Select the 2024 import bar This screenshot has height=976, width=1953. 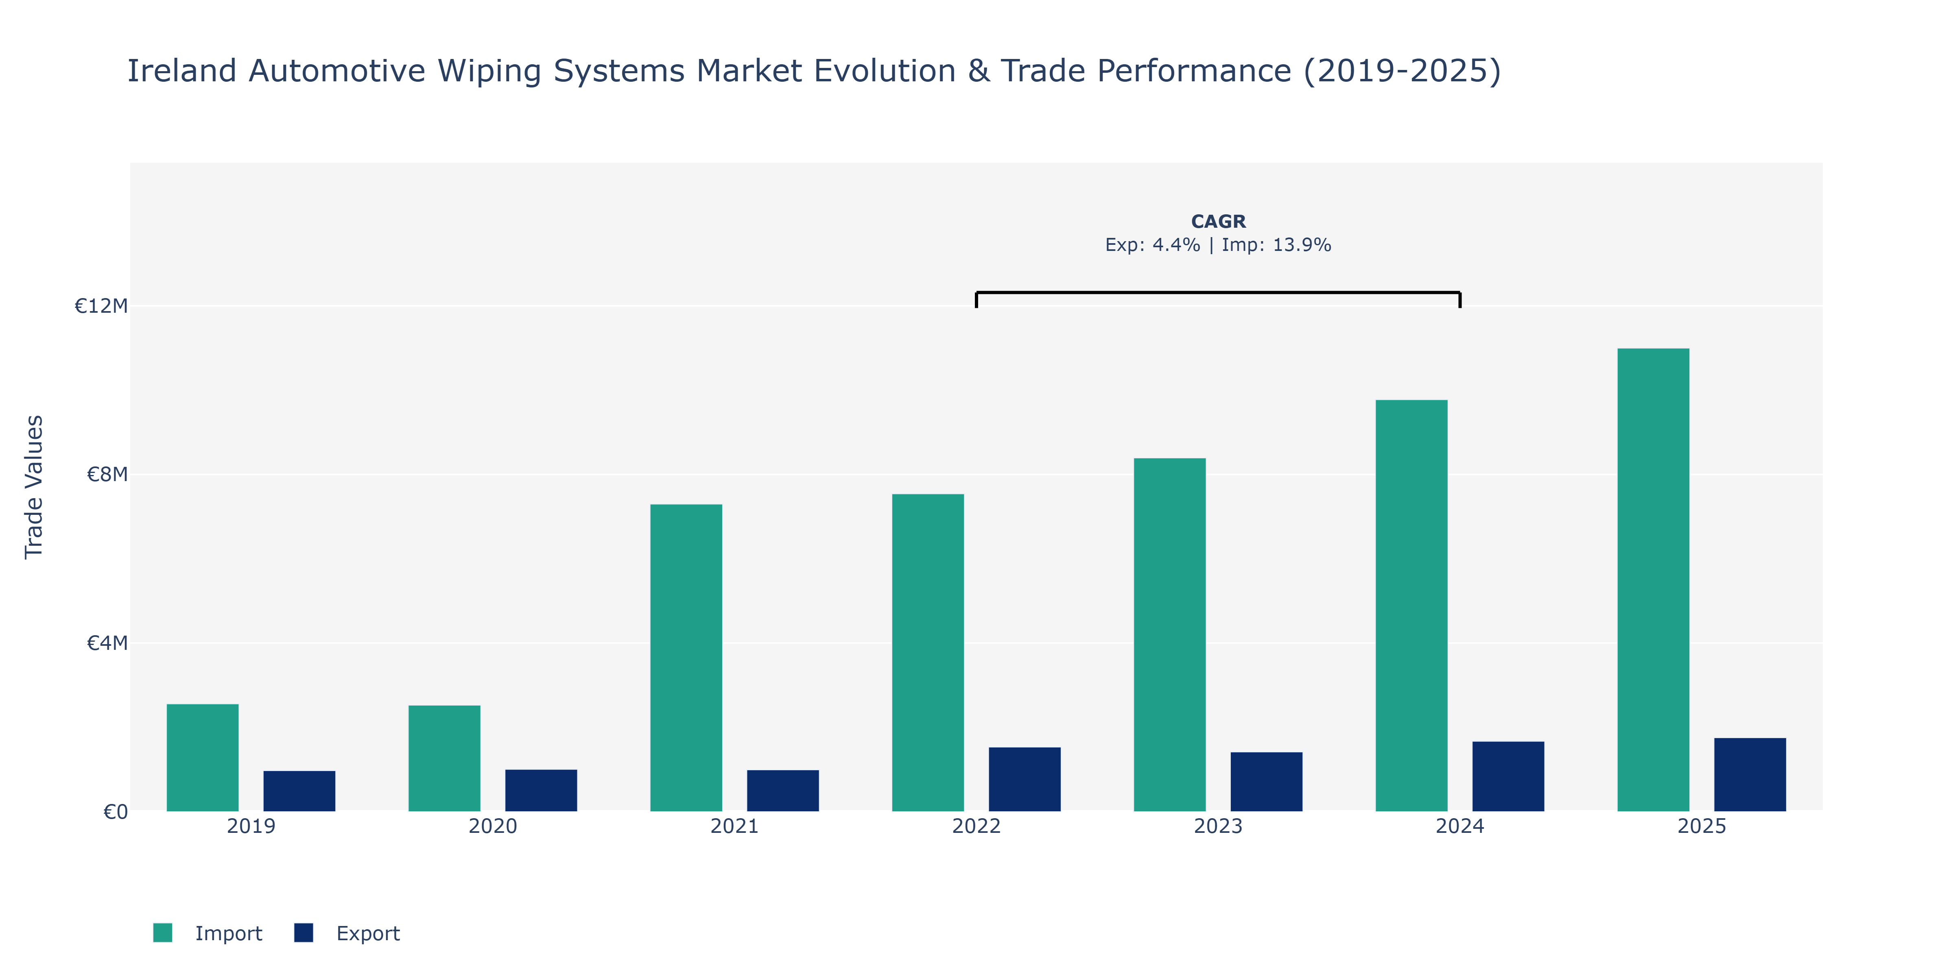[1412, 606]
